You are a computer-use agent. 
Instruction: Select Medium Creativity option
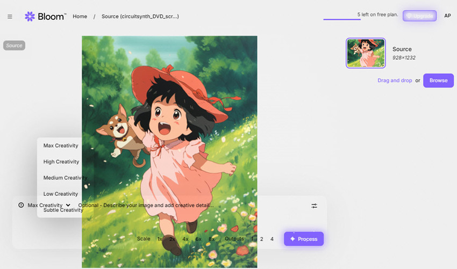(x=65, y=178)
